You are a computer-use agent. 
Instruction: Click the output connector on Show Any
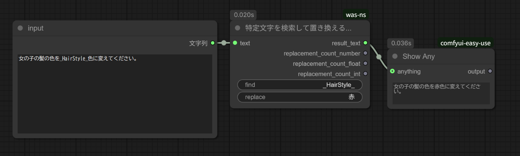point(490,71)
